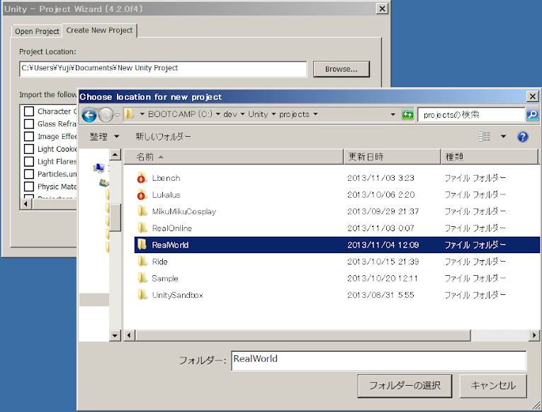The width and height of the screenshot is (542, 412).
Task: Enable the Image Effects package checkbox
Action: (29, 136)
